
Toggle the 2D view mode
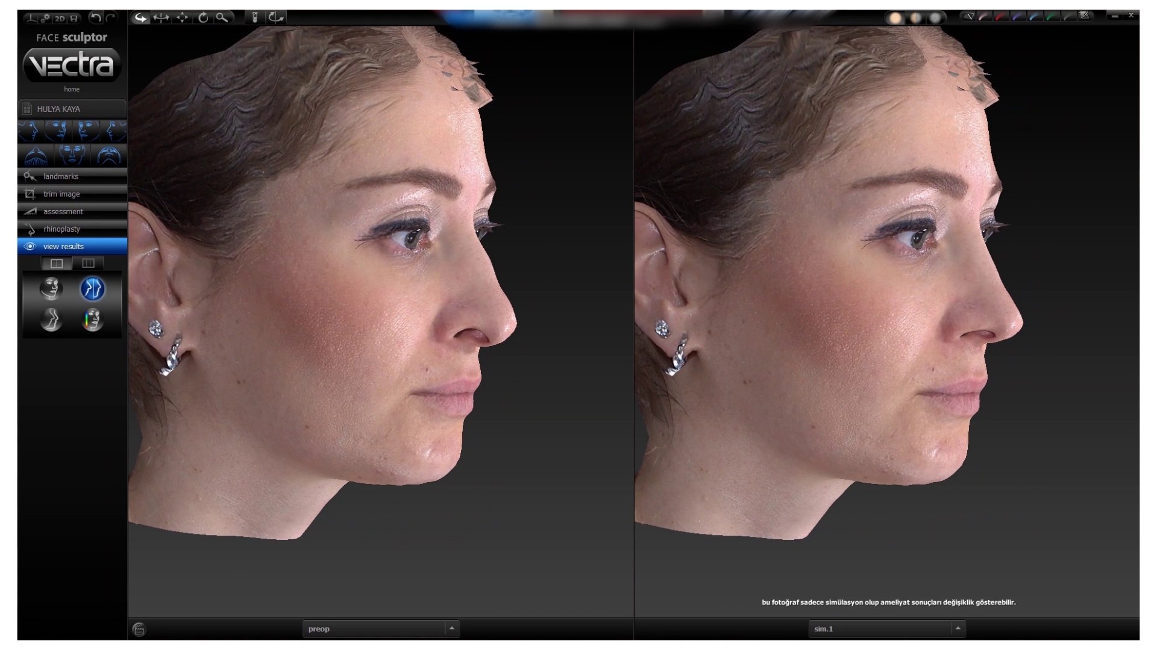coord(59,19)
